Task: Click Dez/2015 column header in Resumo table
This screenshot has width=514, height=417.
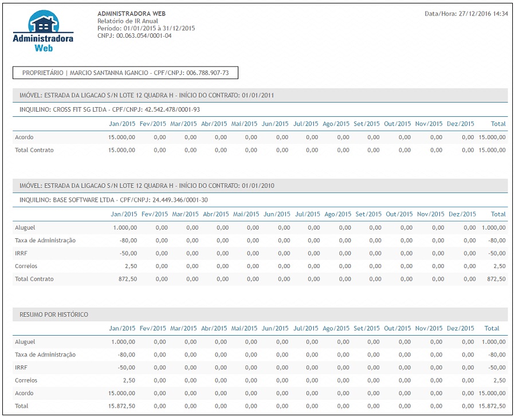Action: click(460, 329)
